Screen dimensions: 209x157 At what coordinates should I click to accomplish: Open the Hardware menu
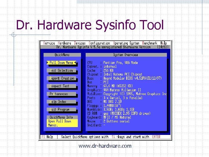point(64,43)
